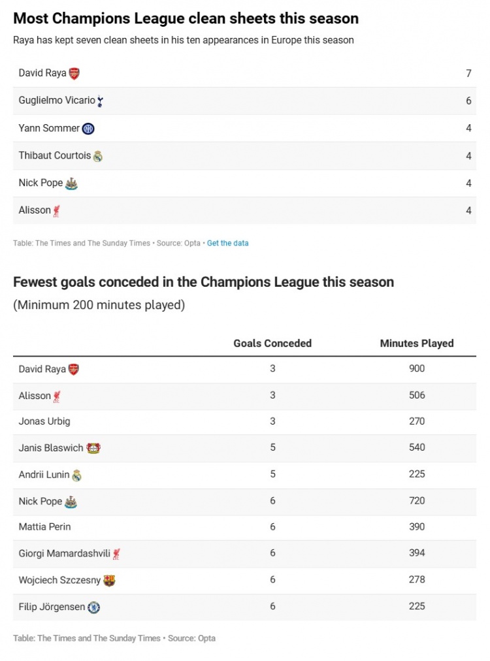Click the "Most Champions League clean sheets" heading

(186, 18)
